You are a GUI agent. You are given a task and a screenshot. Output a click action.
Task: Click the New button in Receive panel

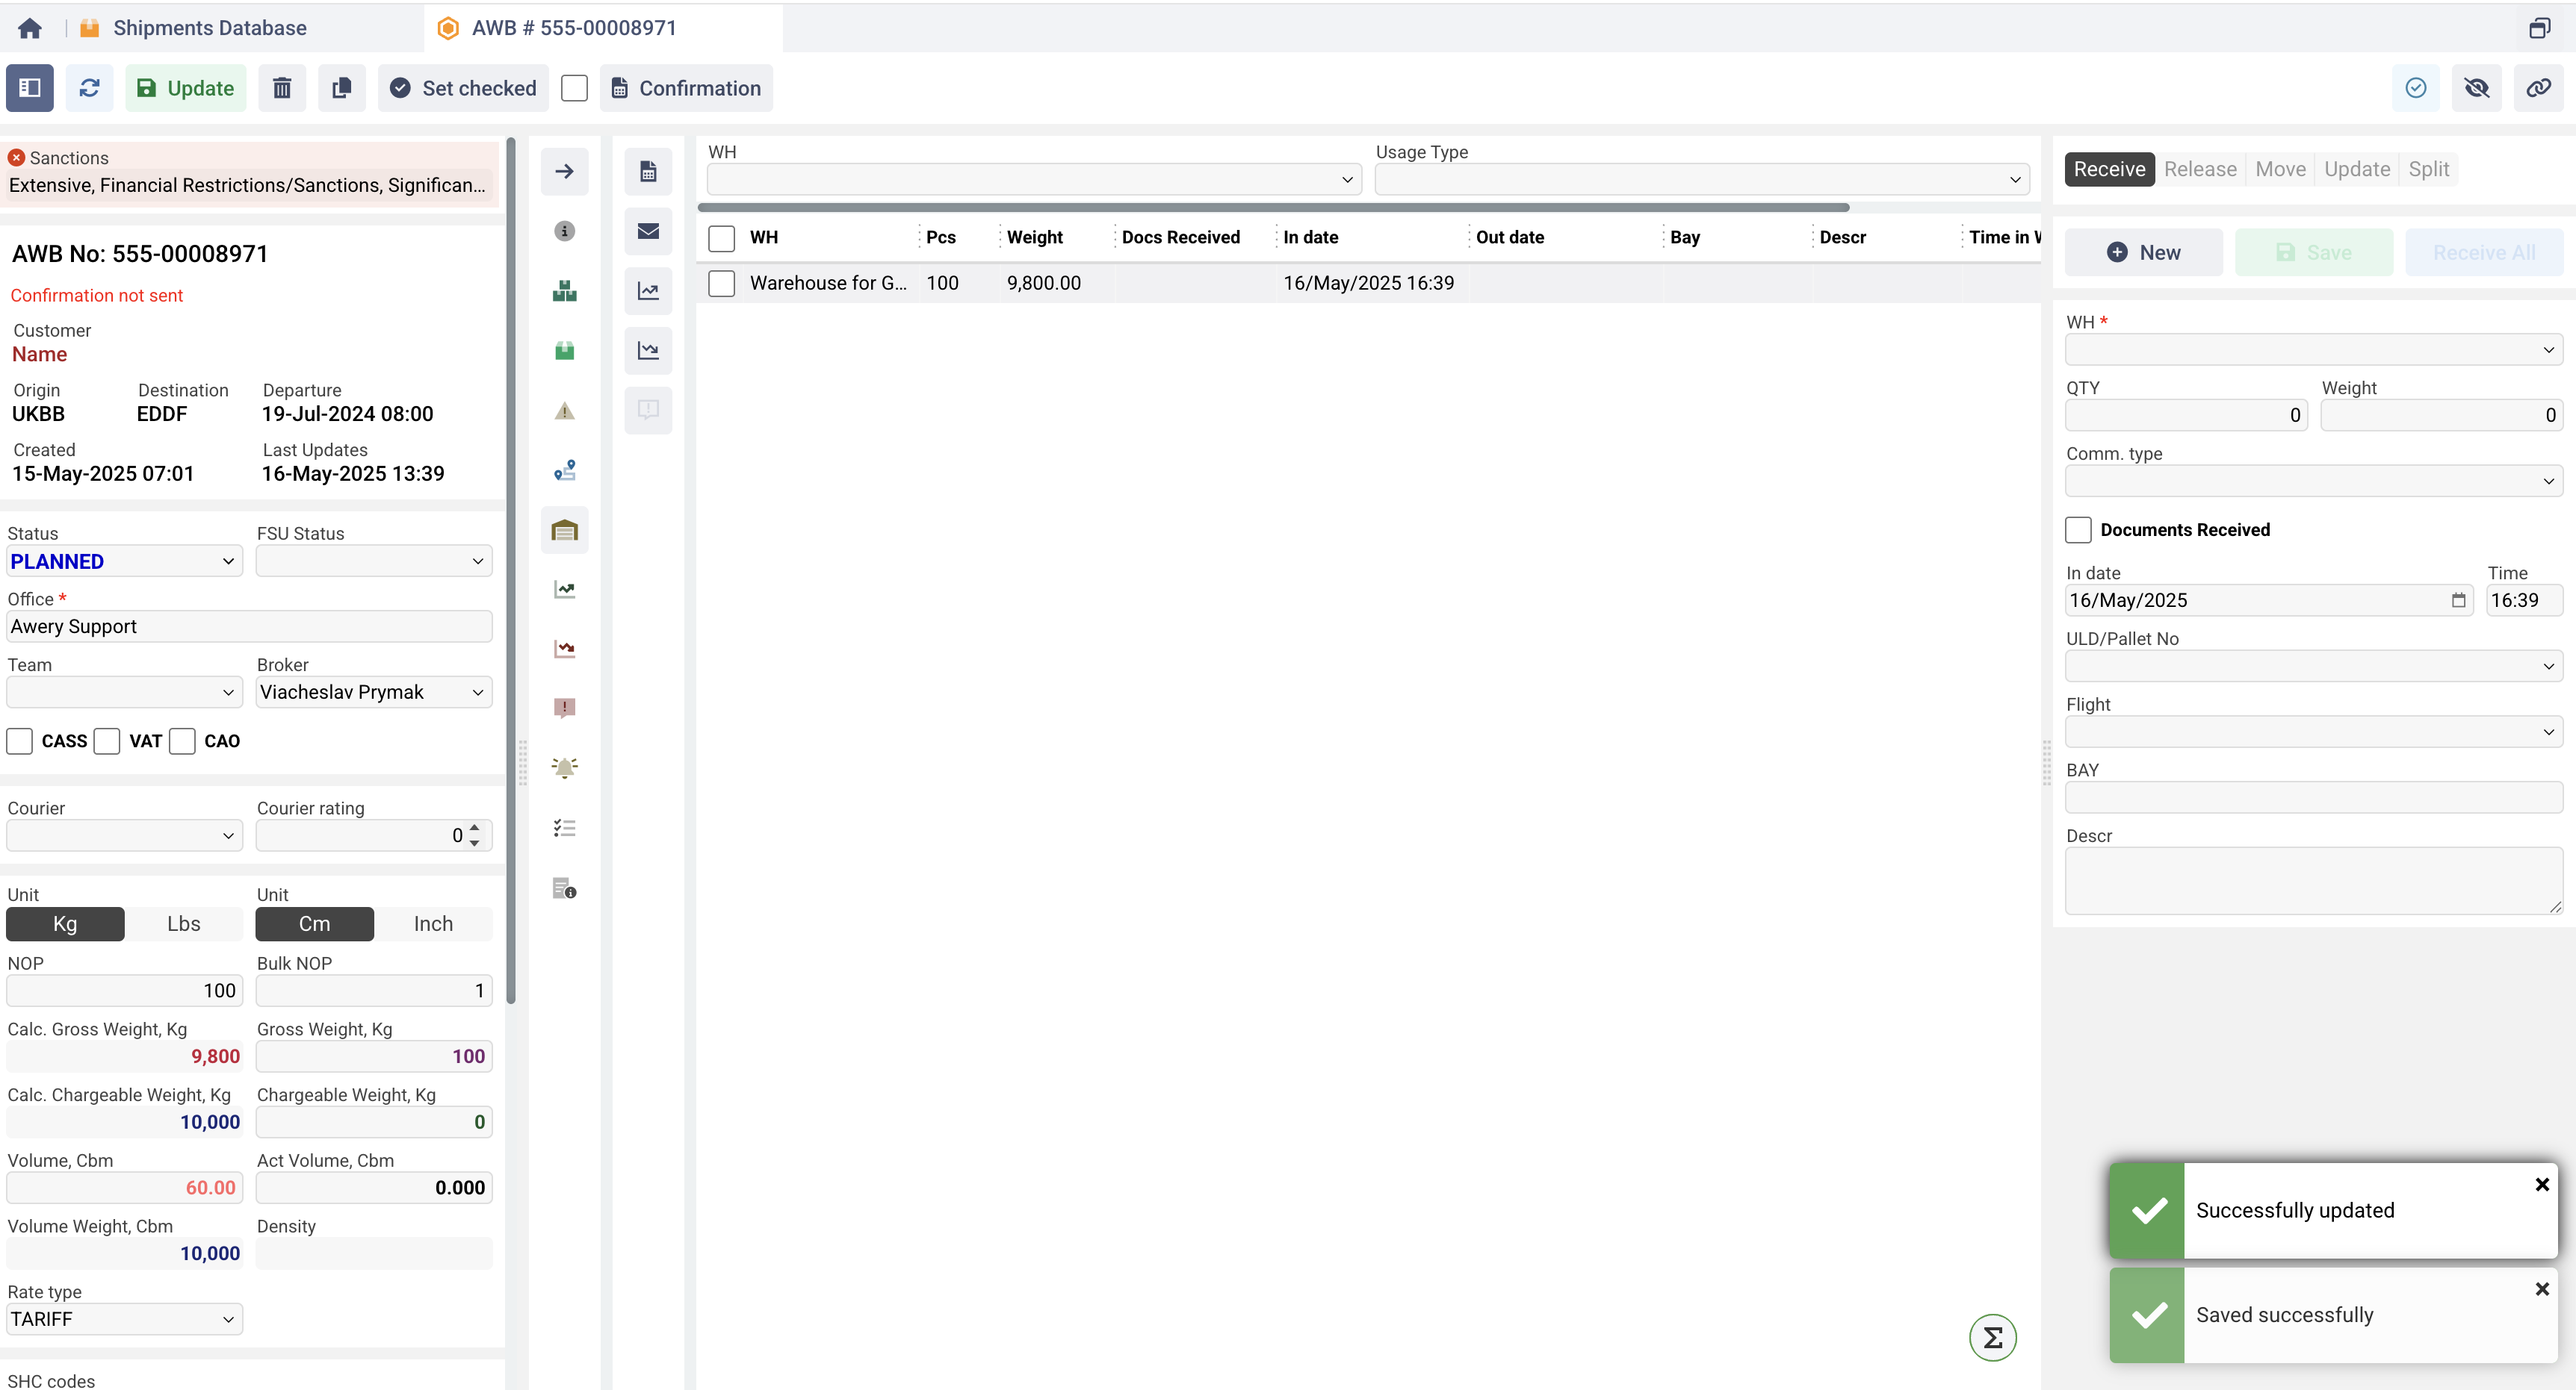pyautogui.click(x=2143, y=253)
